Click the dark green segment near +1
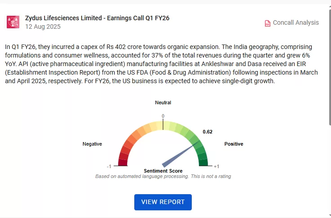331x218 pixels. coord(203,161)
